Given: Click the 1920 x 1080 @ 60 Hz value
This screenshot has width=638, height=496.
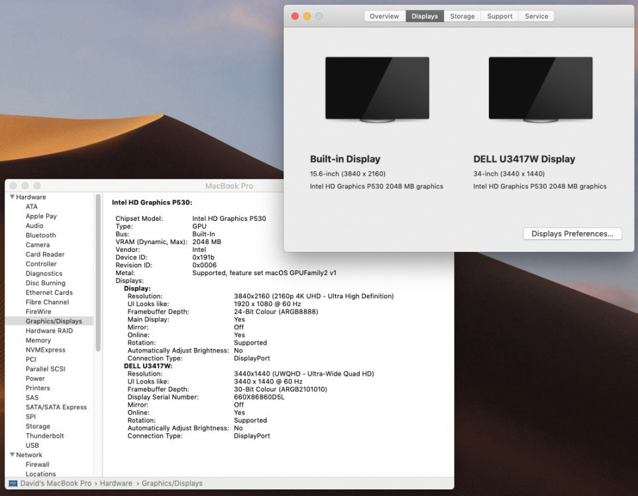Looking at the screenshot, I should pyautogui.click(x=268, y=304).
